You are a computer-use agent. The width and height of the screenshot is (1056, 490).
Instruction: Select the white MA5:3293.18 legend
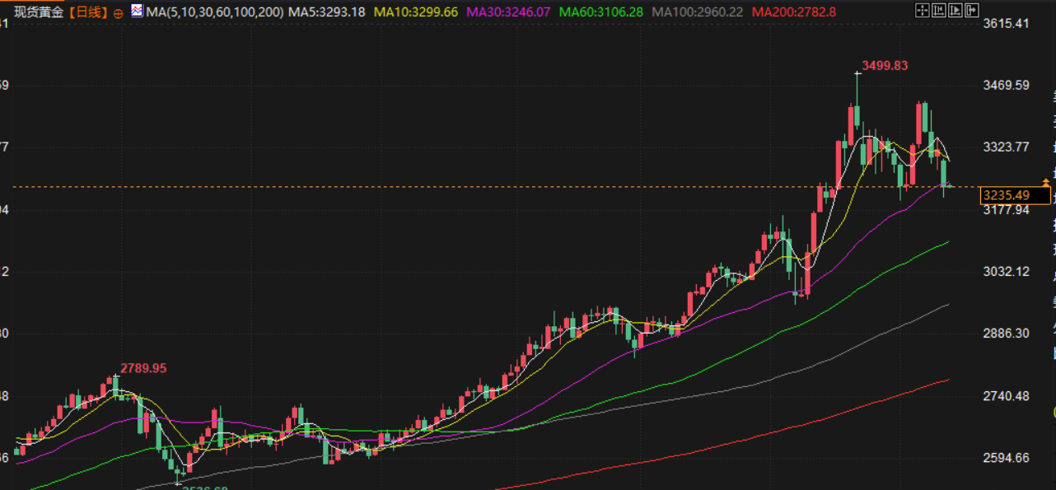(x=329, y=13)
